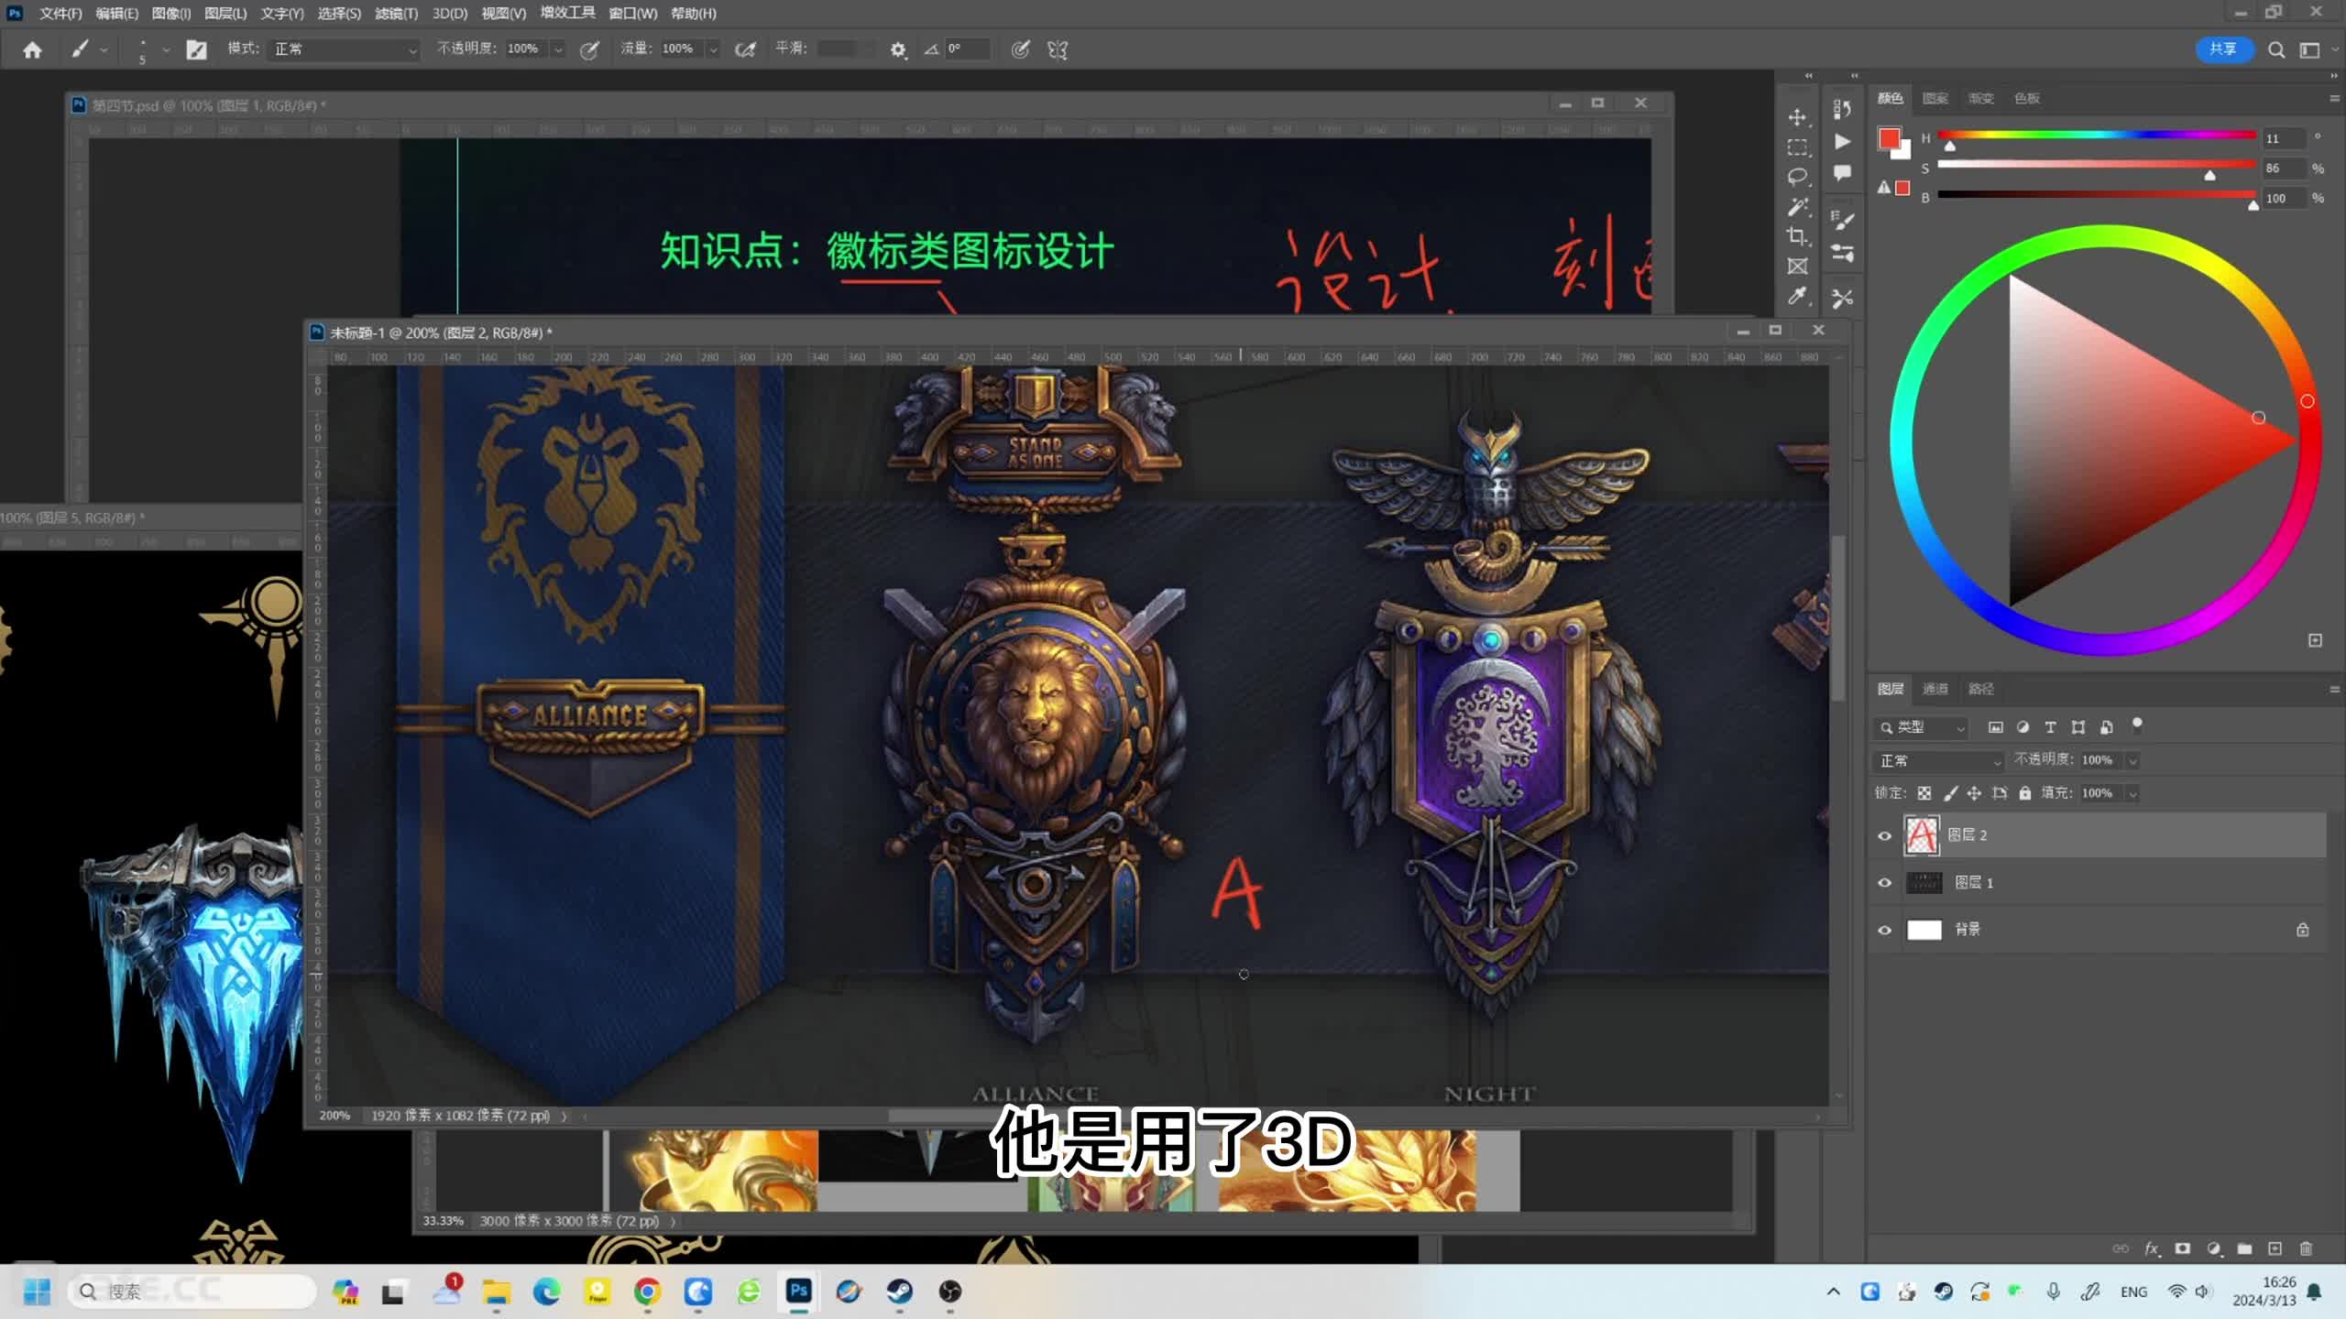Viewport: 2346px width, 1319px height.
Task: Select the Crop tool
Action: [1797, 236]
